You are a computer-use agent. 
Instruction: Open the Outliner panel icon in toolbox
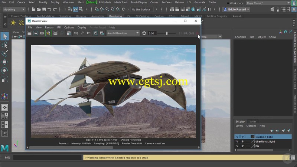click(x=4, y=133)
